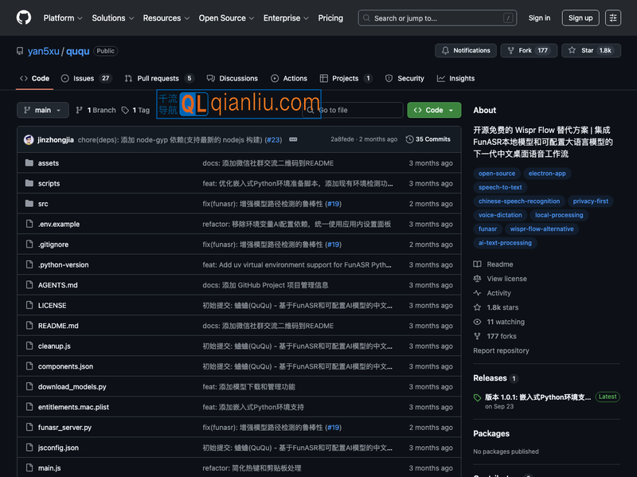Screen dimensions: 637x477
Task: Expand commit message ellipsis button
Action: [293, 139]
